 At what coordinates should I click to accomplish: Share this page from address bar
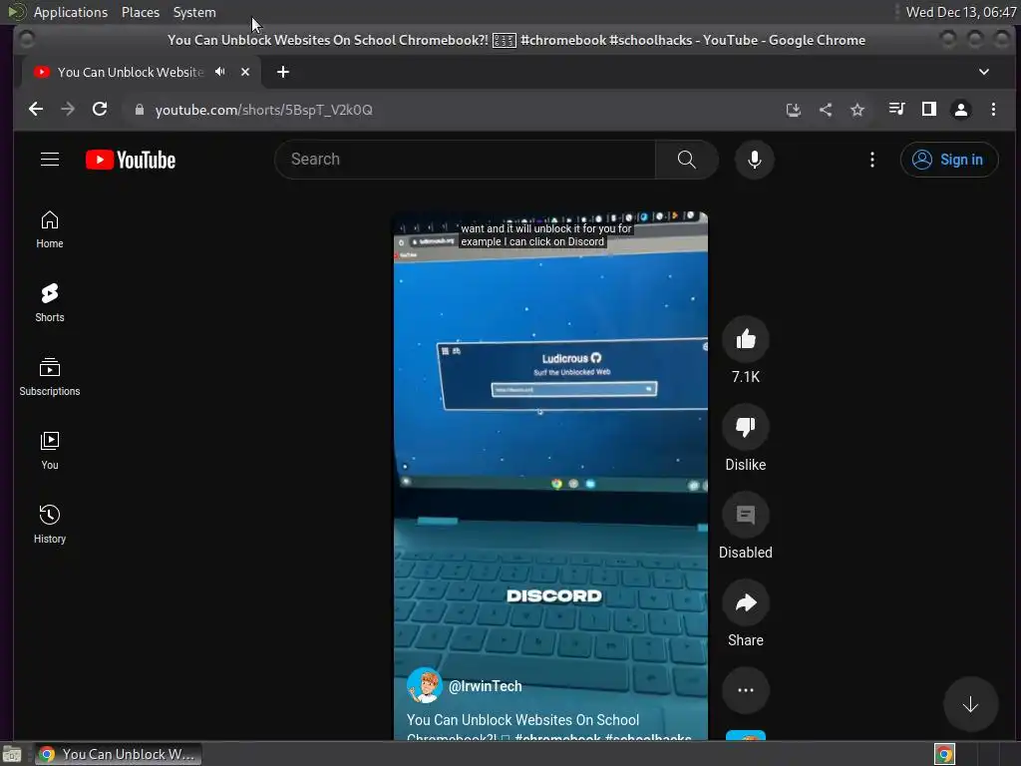825,110
